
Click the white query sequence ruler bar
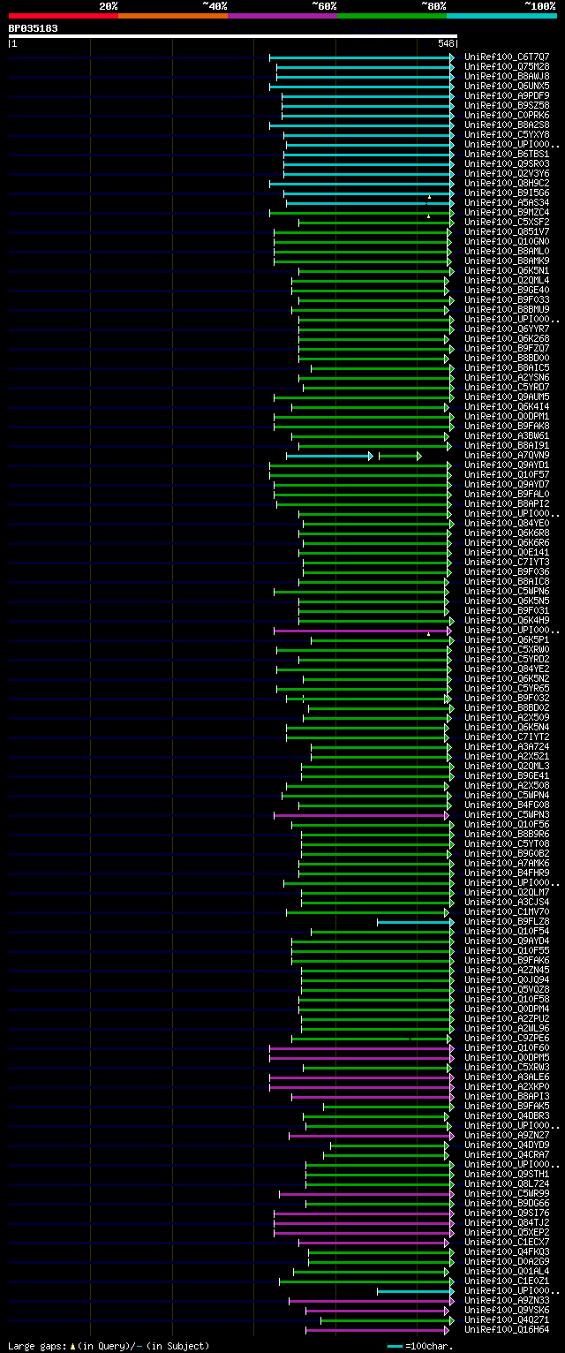coord(232,36)
